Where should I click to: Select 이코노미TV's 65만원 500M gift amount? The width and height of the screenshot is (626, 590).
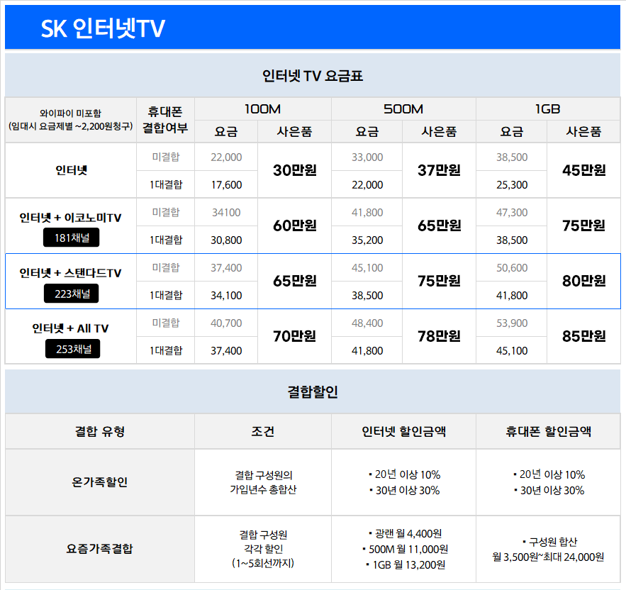pyautogui.click(x=439, y=226)
